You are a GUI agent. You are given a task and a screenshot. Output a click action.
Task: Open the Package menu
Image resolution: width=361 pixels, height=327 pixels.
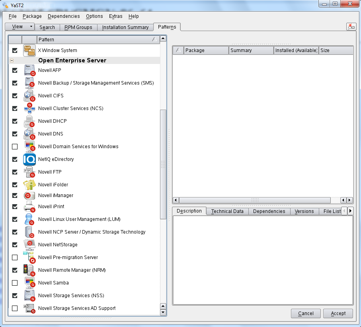click(x=32, y=16)
